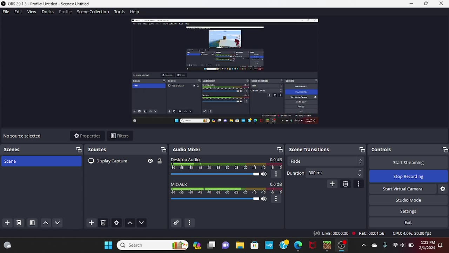Pop out the Audio Mixer dock
Viewport: 449px width, 253px height.
(280, 150)
